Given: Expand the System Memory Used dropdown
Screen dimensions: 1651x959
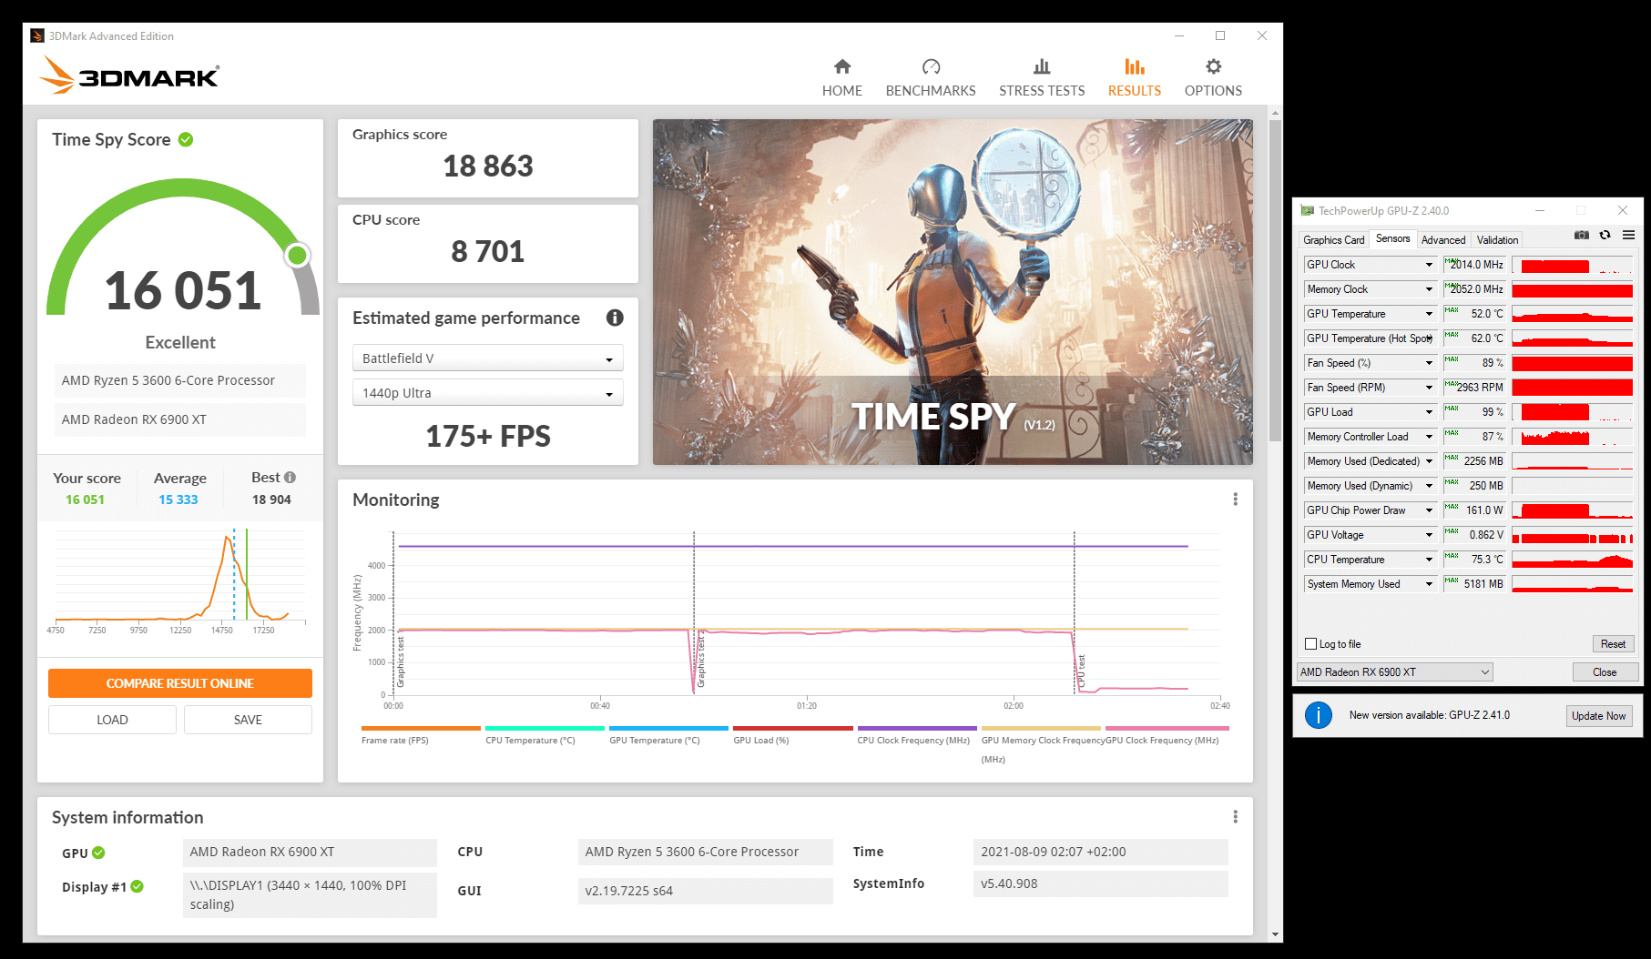Looking at the screenshot, I should coord(1429,584).
